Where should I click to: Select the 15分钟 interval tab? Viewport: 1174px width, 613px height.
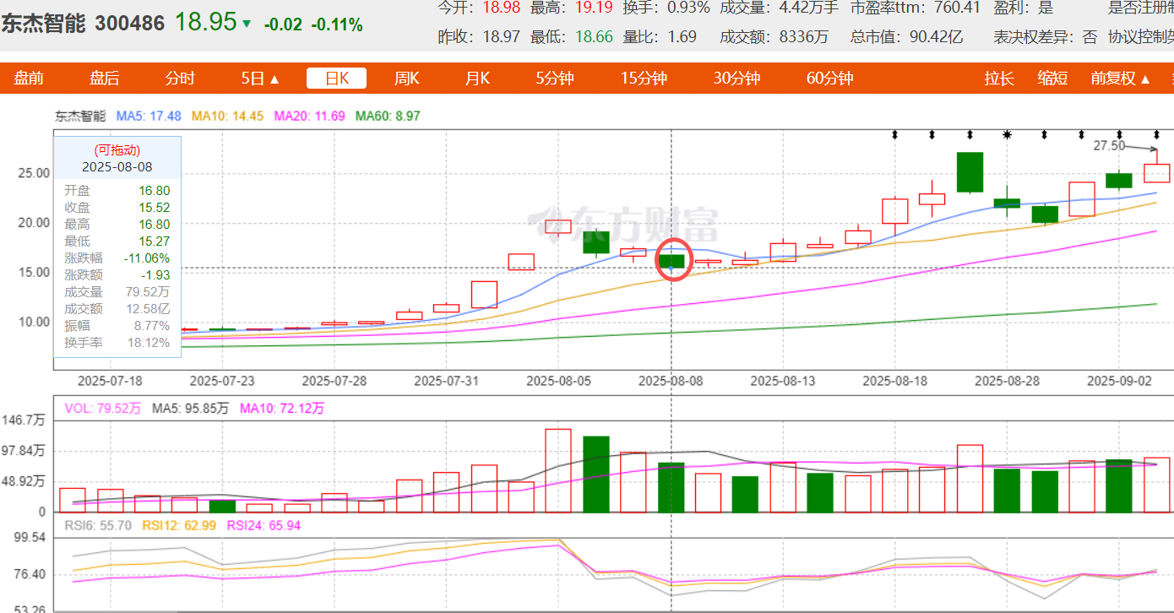tap(644, 79)
